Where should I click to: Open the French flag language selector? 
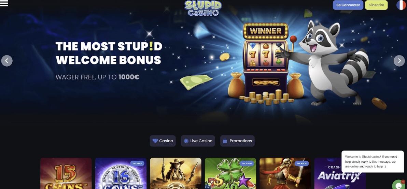coord(401,5)
